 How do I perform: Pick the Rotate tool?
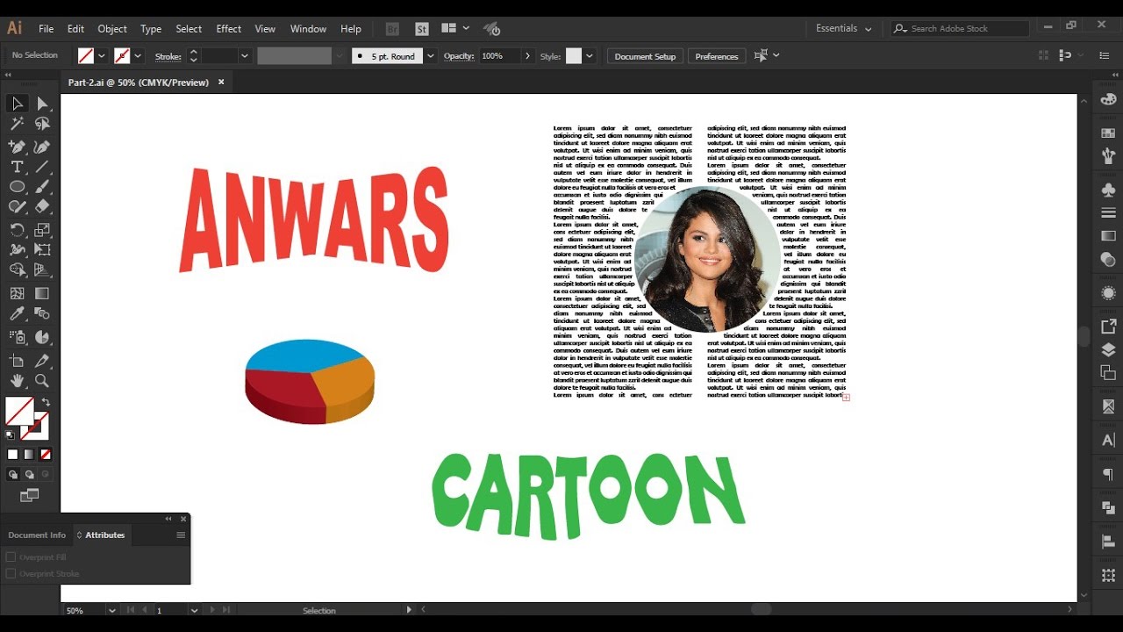pyautogui.click(x=17, y=230)
